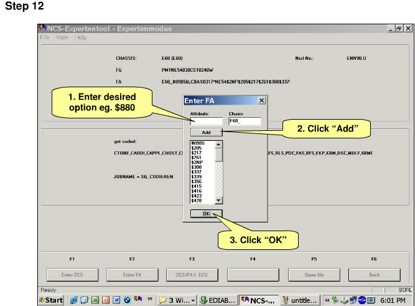
Task: Launch Internet Explorer from quick launch
Action: point(74,300)
